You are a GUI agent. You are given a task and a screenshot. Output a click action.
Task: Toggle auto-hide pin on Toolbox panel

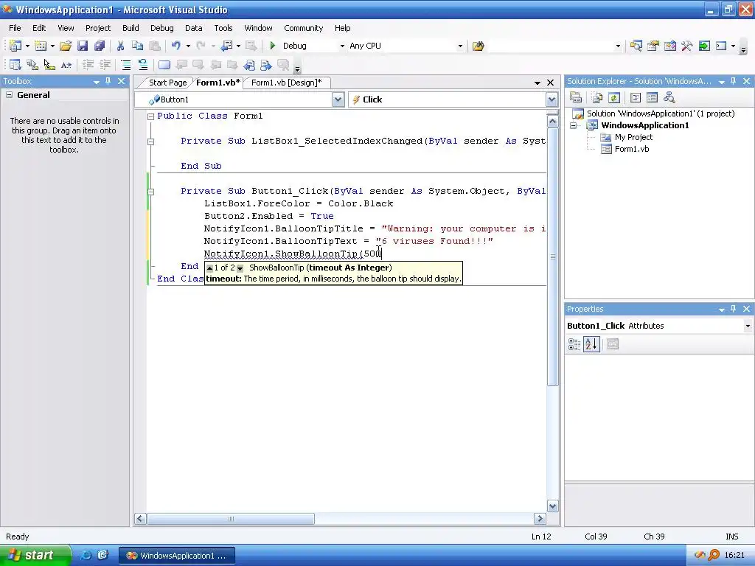(x=108, y=81)
